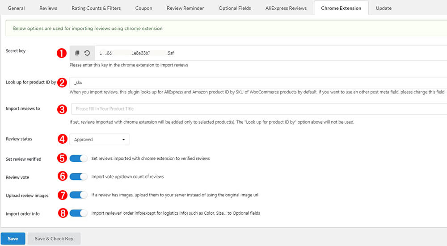Image resolution: width=447 pixels, height=246 pixels.
Task: Open the Reviews tab
Action: [x=48, y=8]
